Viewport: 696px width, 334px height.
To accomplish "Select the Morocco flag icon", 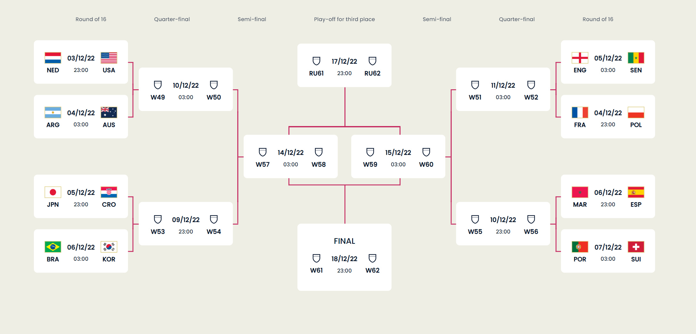I will pyautogui.click(x=580, y=192).
